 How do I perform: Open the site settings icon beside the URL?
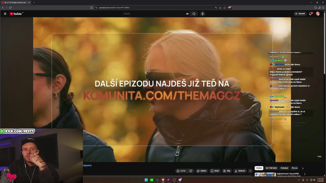(x=96, y=8)
